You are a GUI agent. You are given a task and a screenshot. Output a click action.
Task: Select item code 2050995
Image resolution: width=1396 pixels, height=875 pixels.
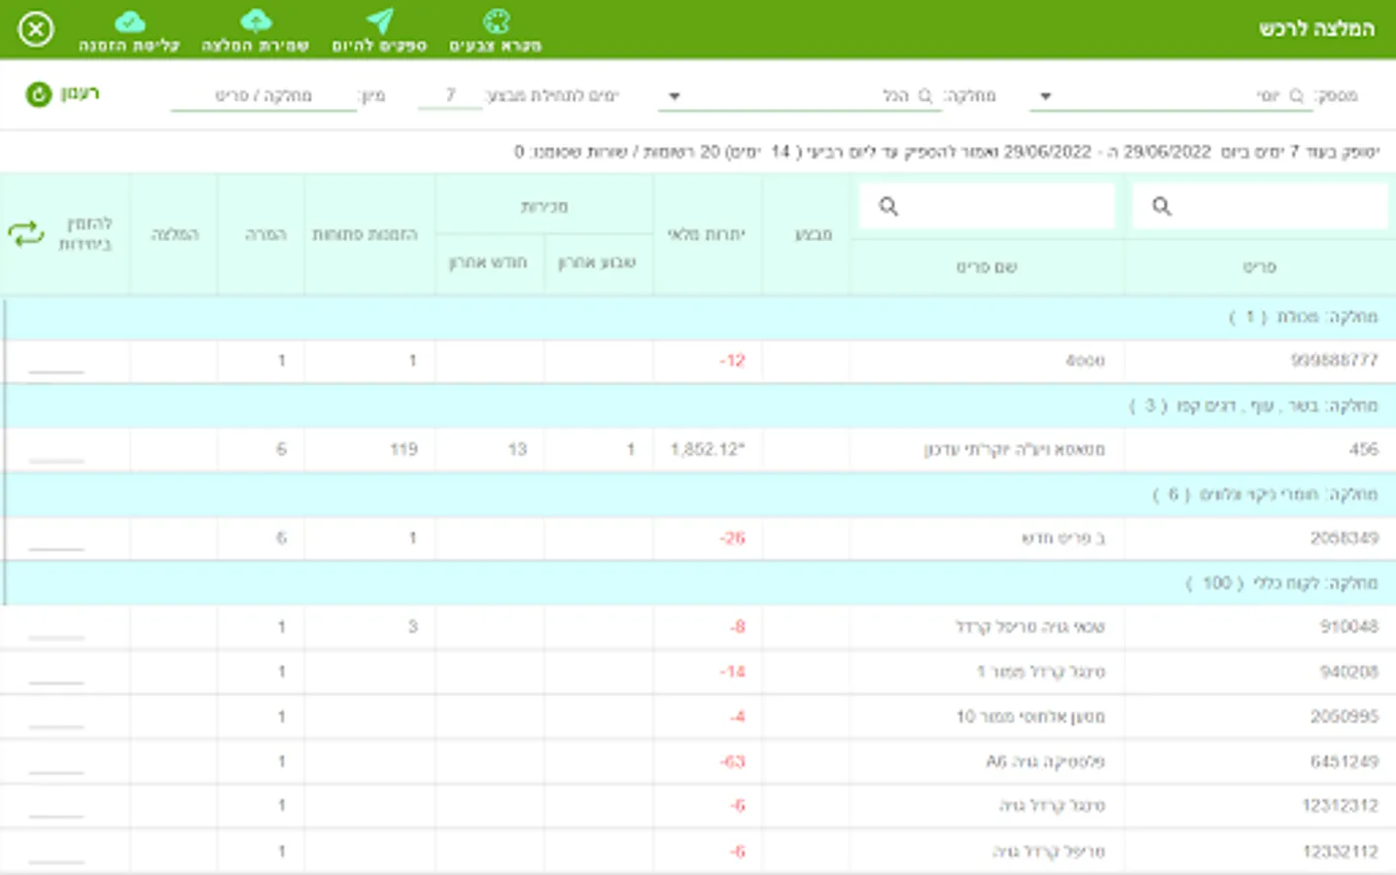click(1344, 717)
